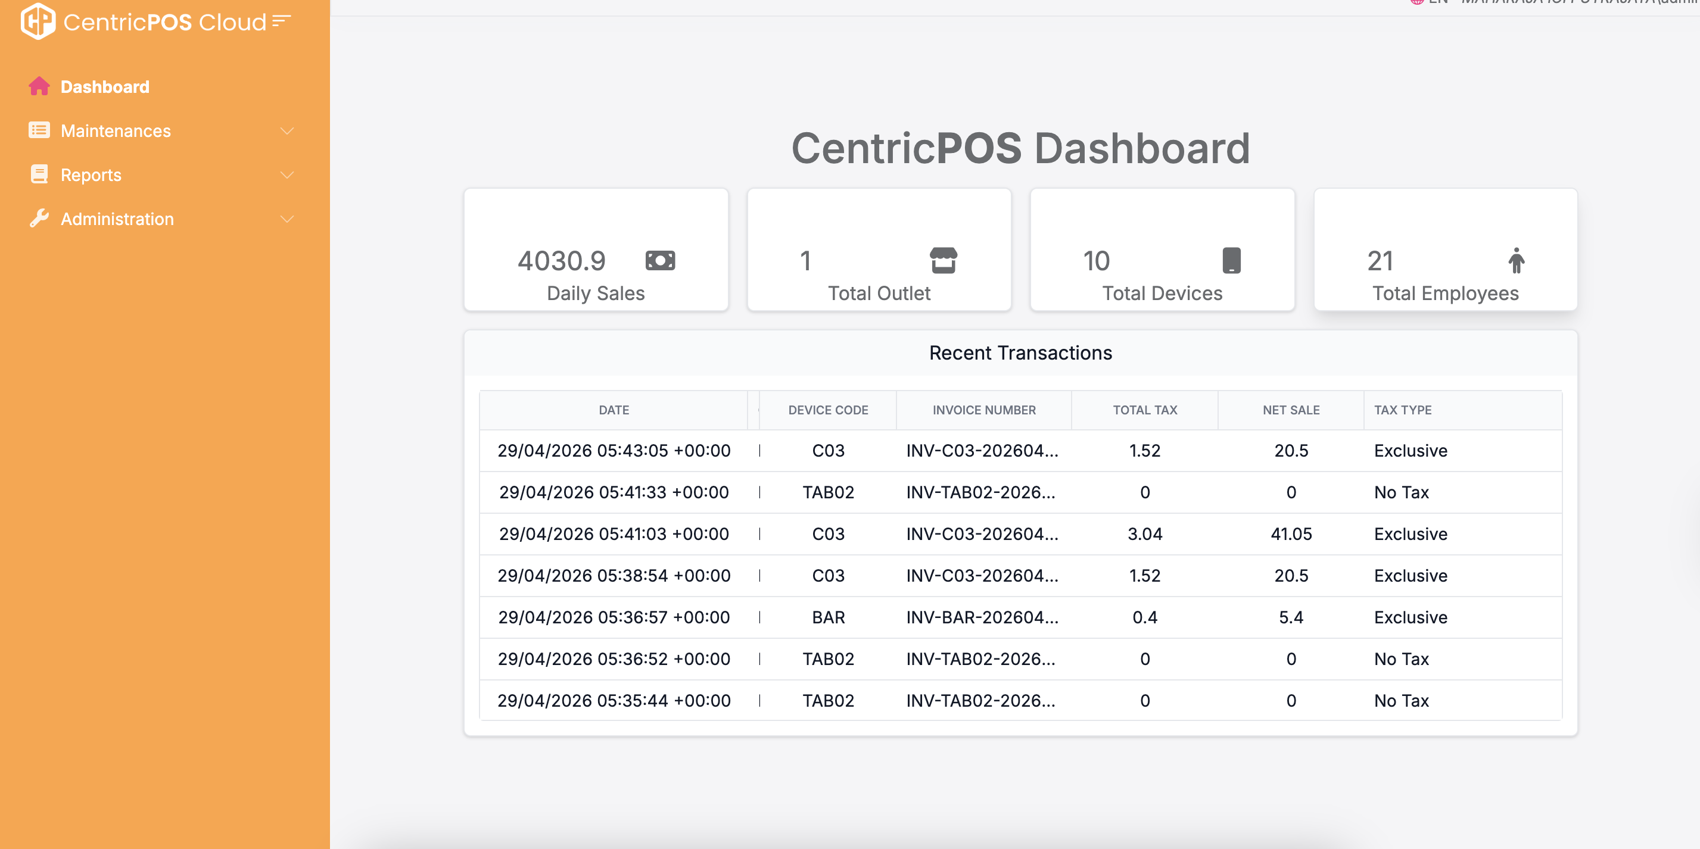Viewport: 1700px width, 849px height.
Task: Click the 0.4 total tax cell
Action: [x=1145, y=617]
